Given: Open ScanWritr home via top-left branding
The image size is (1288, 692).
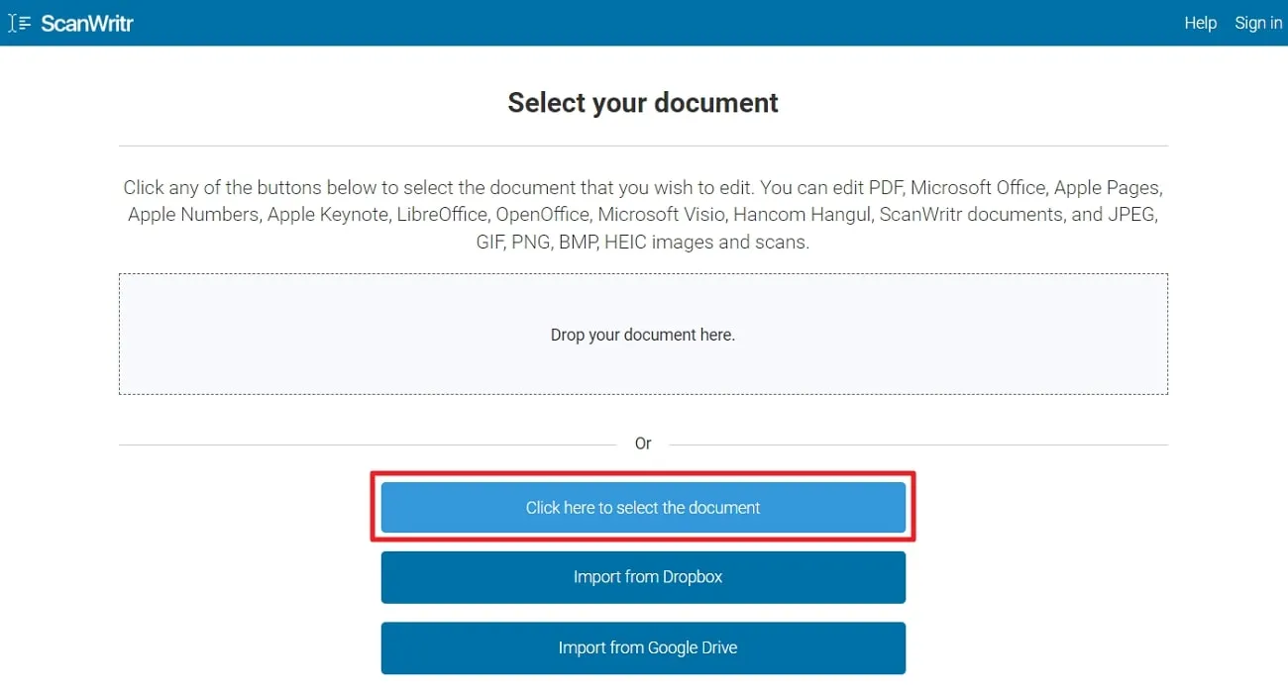Looking at the screenshot, I should [69, 22].
